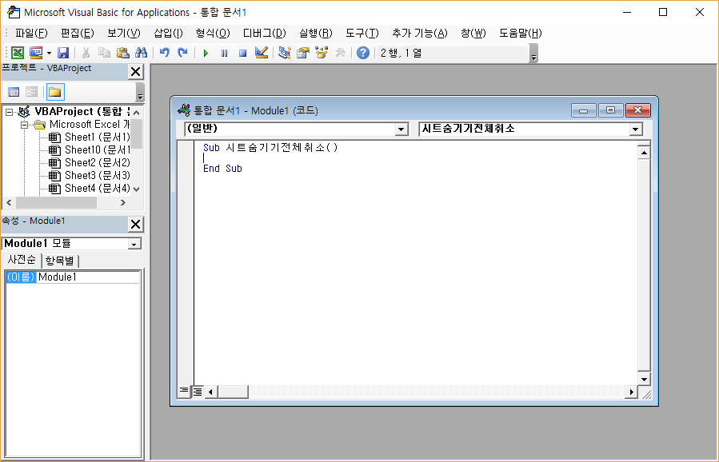719x462 pixels.
Task: Minimize the Module1 code window
Action: [x=583, y=110]
